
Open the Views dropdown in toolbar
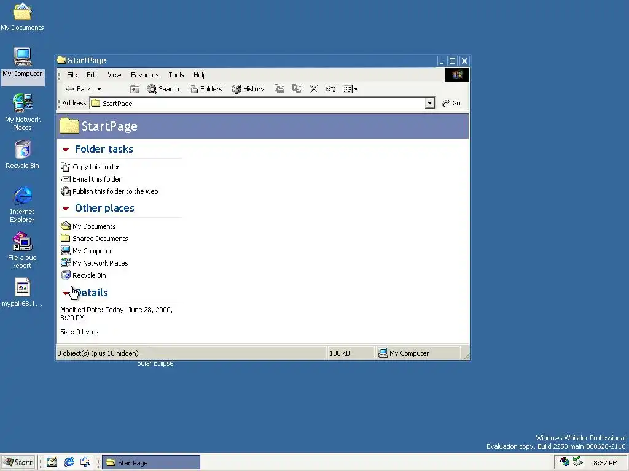point(350,89)
